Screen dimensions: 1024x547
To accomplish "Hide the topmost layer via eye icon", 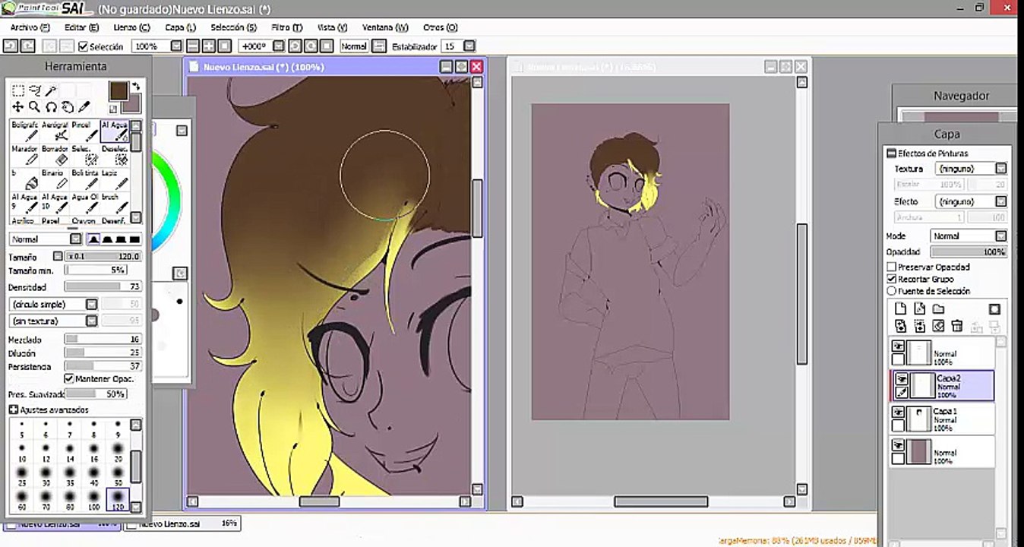I will [898, 346].
